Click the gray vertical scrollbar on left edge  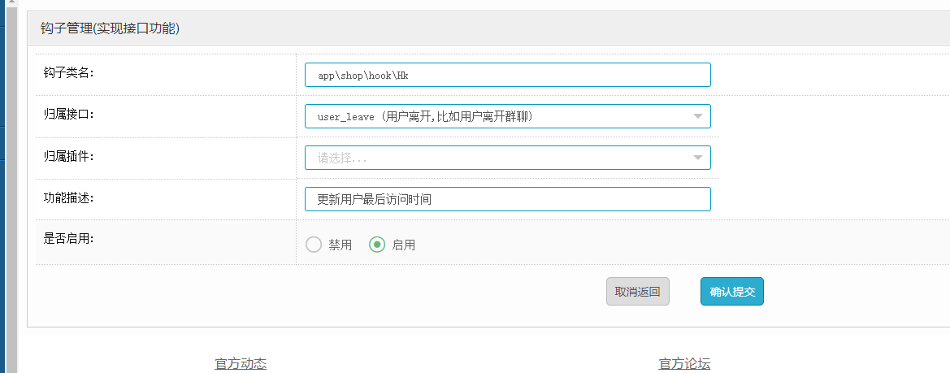(x=11, y=187)
